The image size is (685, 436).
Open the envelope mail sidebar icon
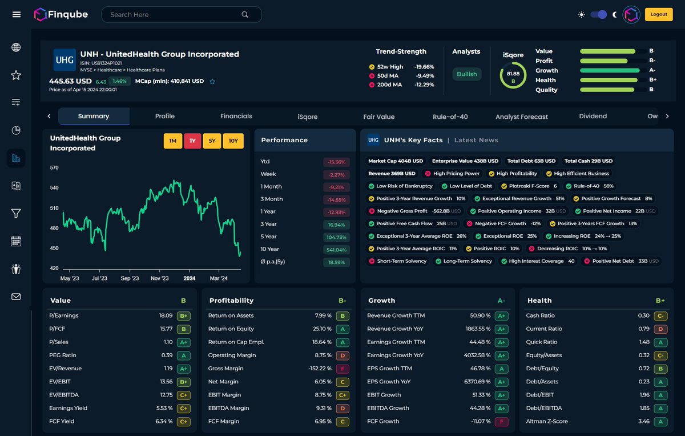click(x=16, y=297)
